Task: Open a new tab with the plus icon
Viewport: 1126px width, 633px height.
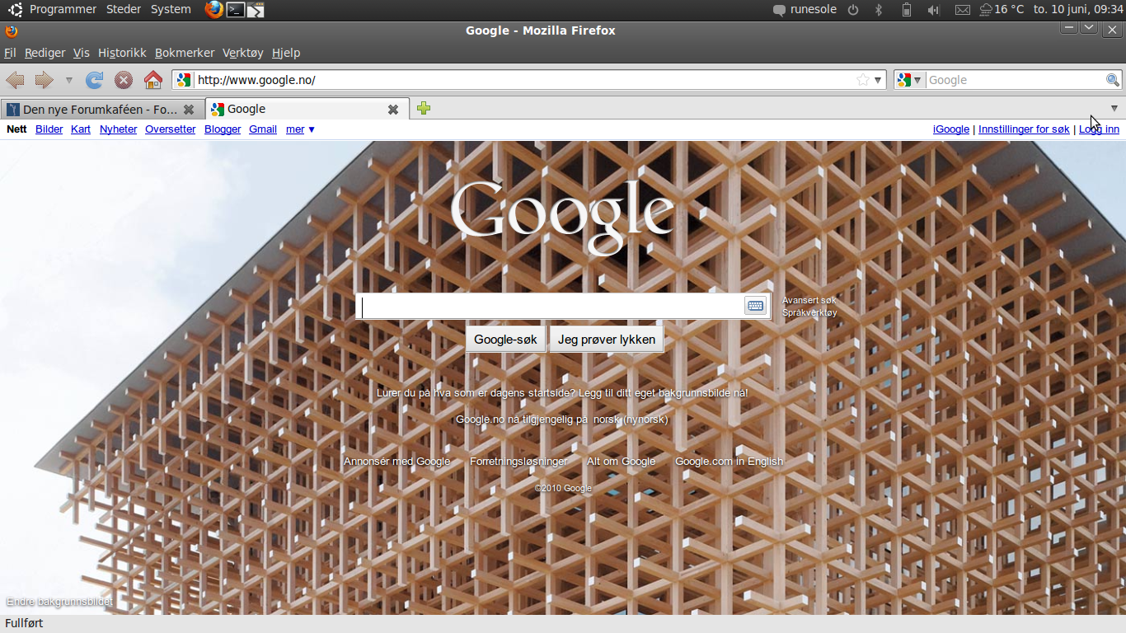Action: tap(424, 108)
